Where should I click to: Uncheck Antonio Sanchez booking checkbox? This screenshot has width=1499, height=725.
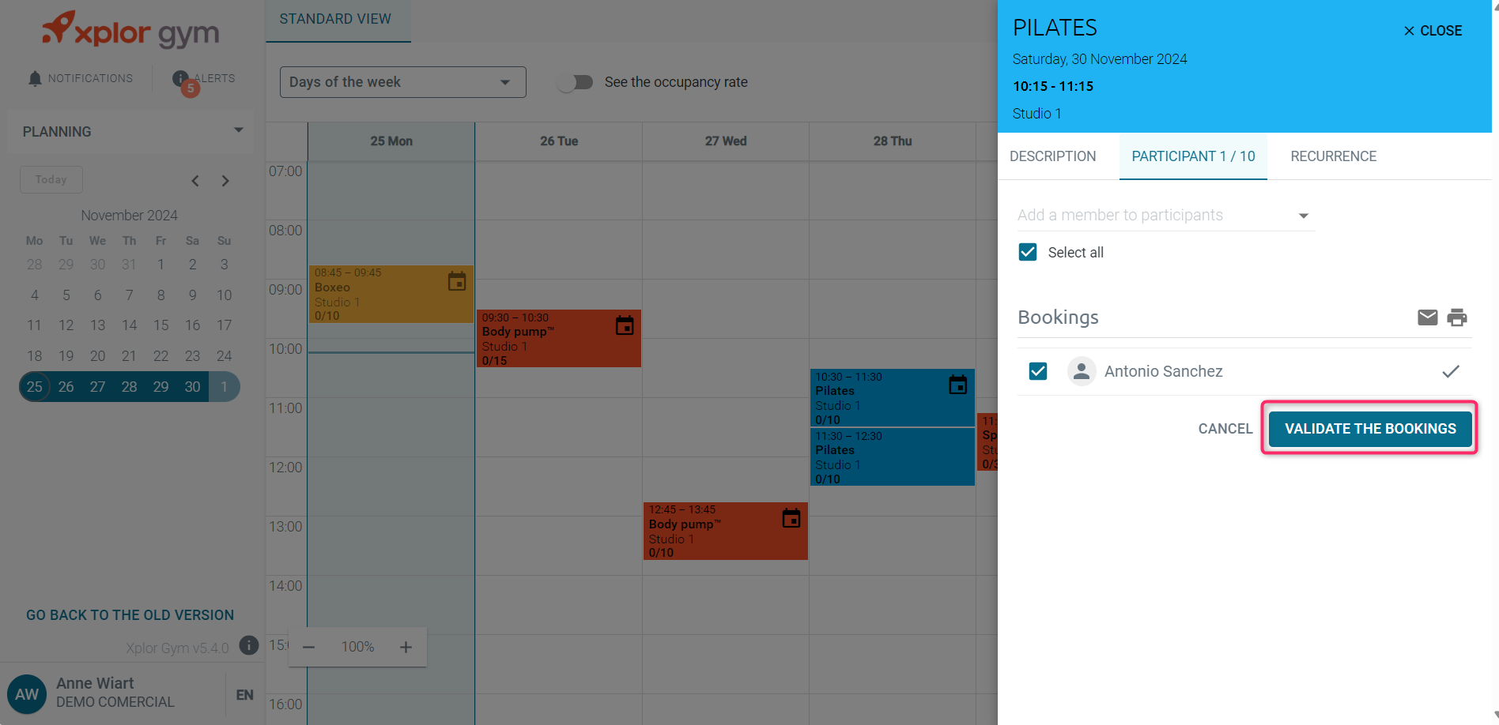coord(1038,371)
